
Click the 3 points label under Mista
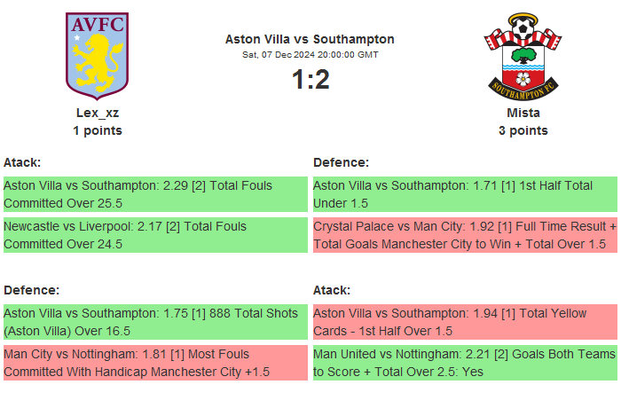point(523,130)
